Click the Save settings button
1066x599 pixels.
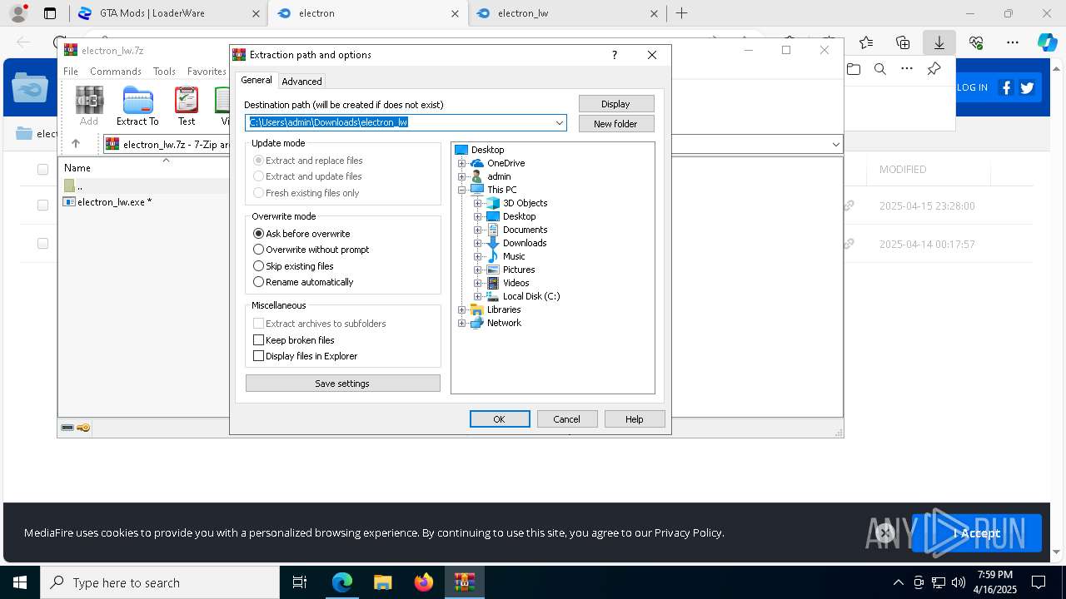click(343, 384)
